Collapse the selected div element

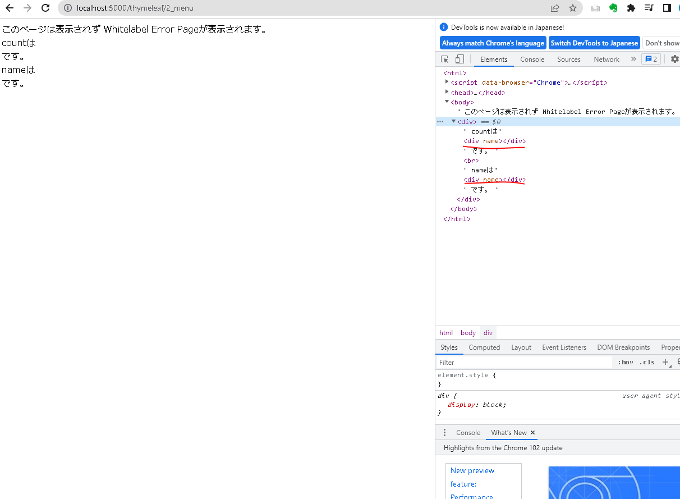(453, 121)
